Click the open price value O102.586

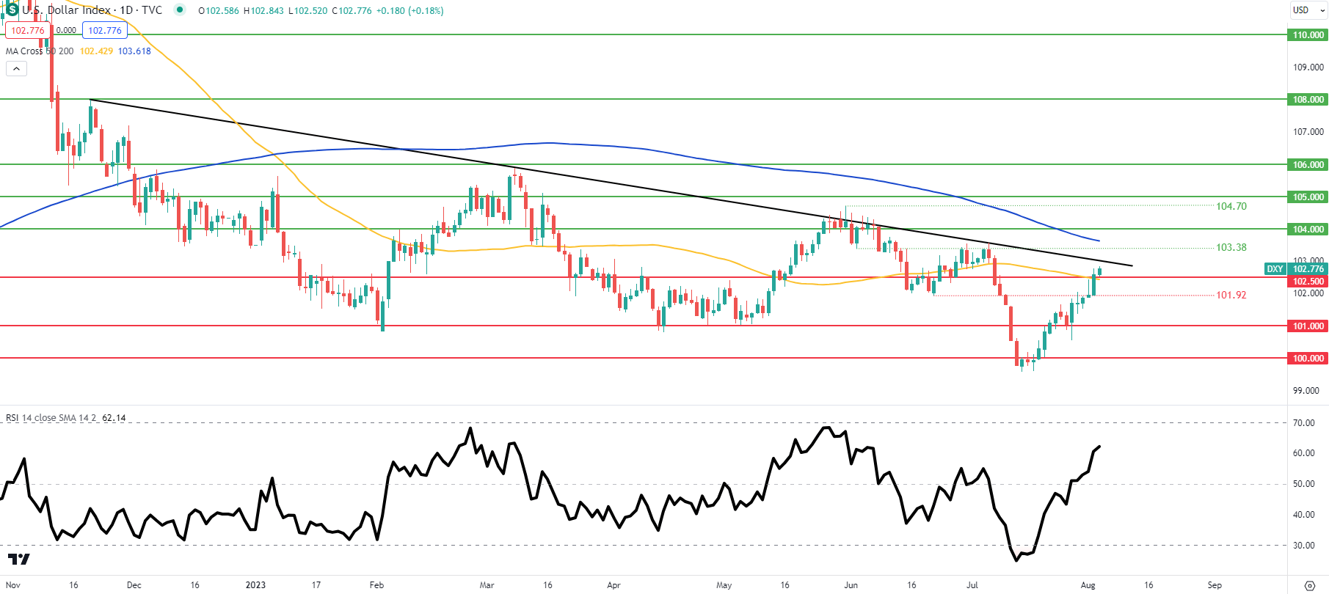219,11
